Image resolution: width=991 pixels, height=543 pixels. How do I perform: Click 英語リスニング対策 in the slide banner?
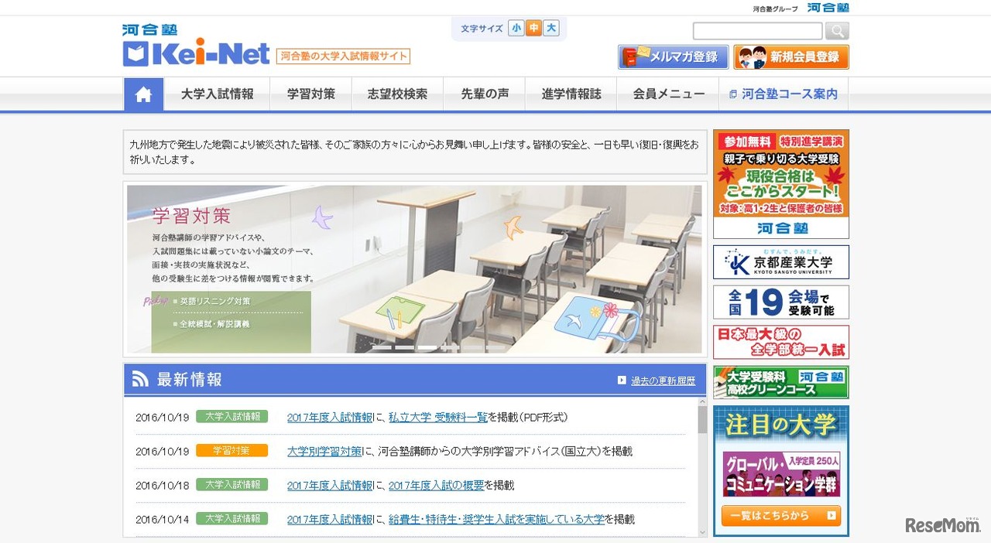(215, 301)
